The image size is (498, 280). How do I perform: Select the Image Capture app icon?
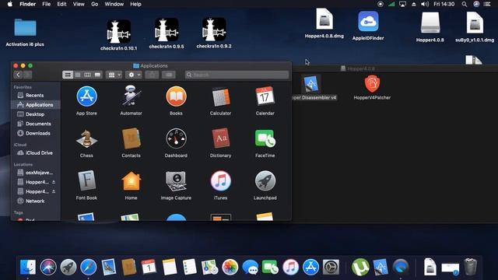(176, 181)
